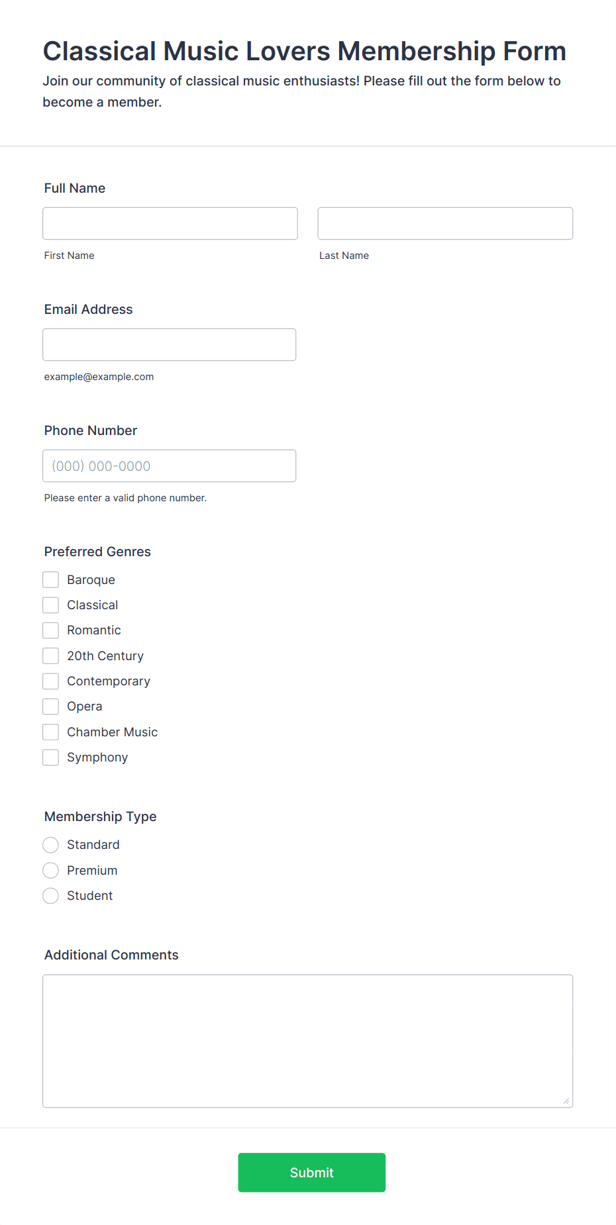This screenshot has width=616, height=1225.
Task: Click the First Name input field
Action: click(170, 223)
